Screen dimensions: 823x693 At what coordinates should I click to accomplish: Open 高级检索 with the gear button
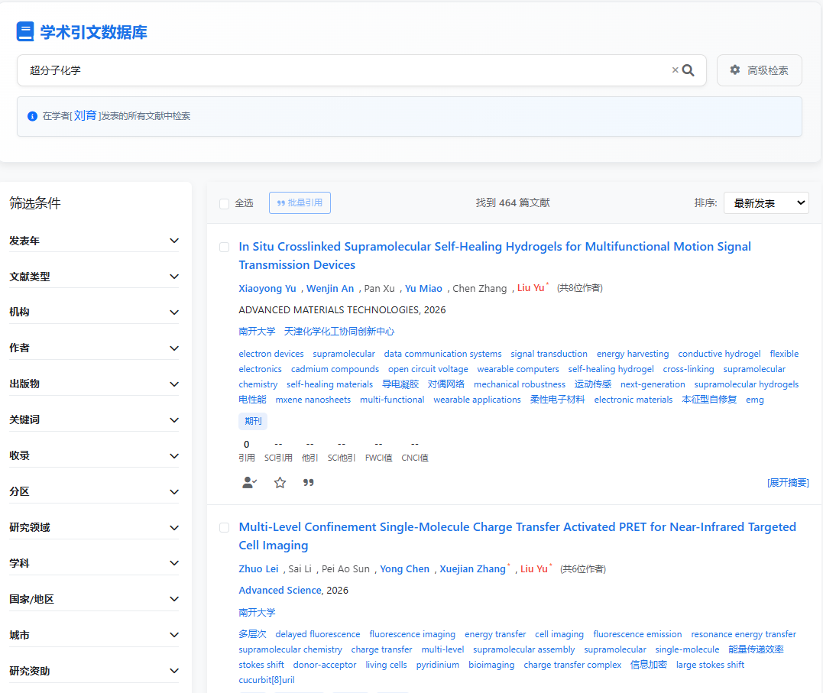pyautogui.click(x=759, y=70)
